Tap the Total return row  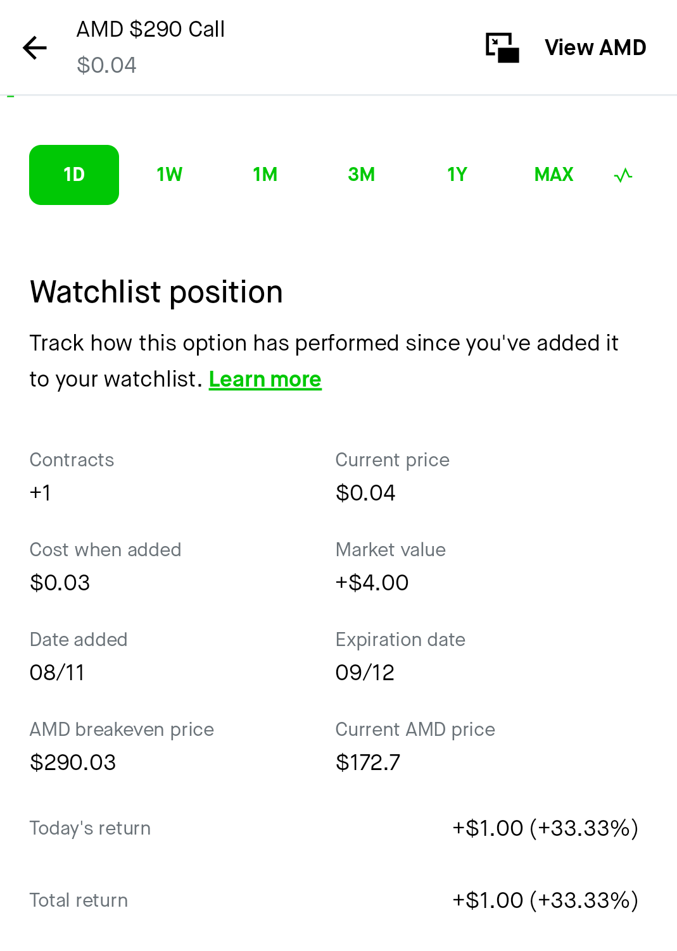click(x=334, y=900)
